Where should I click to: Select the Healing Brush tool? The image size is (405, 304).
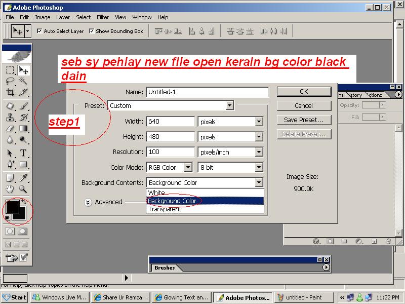(10, 106)
